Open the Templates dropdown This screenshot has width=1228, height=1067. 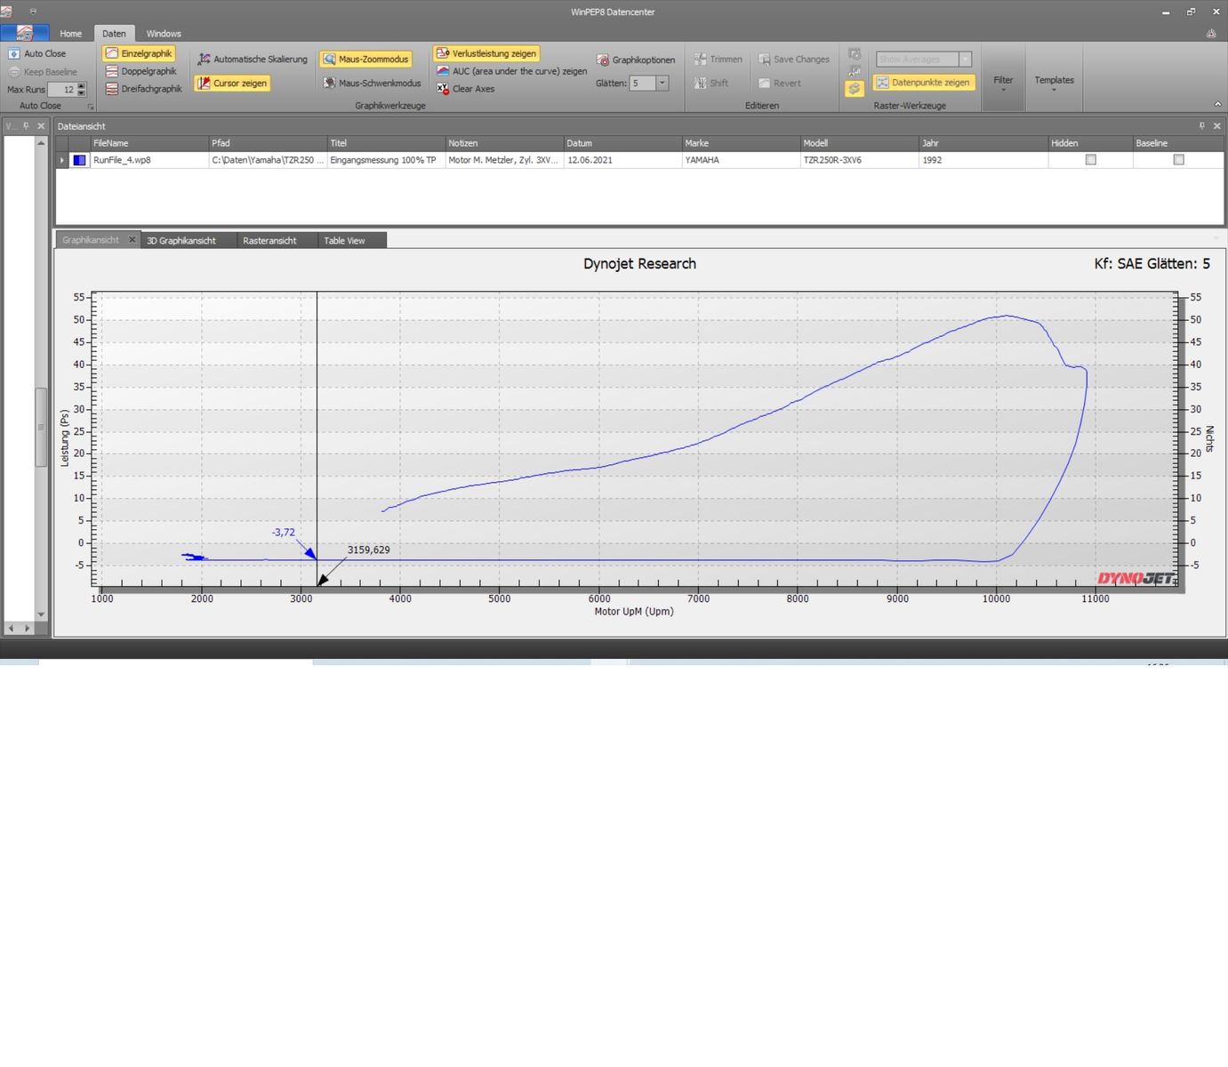click(x=1054, y=84)
